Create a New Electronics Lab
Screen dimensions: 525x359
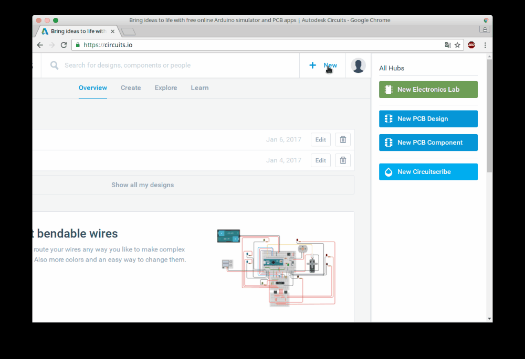pos(428,90)
